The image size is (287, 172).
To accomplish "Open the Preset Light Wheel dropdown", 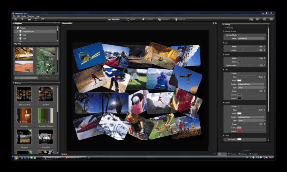I will [x=251, y=38].
